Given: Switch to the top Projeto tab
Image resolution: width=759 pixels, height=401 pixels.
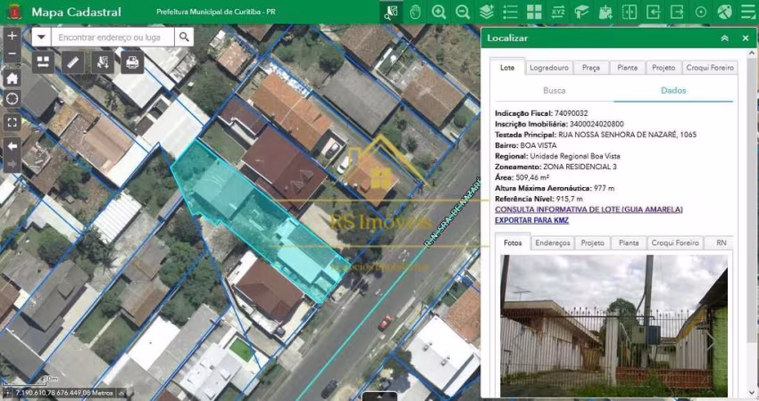Looking at the screenshot, I should tap(663, 68).
